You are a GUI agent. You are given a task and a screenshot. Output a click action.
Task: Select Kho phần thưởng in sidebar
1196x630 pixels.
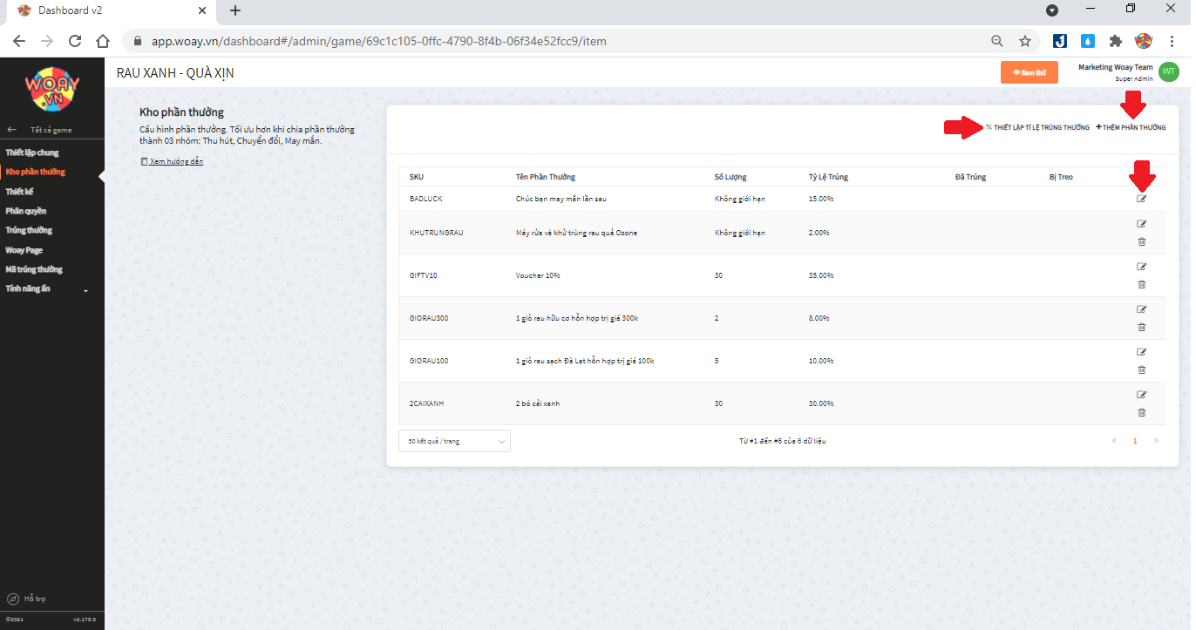pos(36,172)
